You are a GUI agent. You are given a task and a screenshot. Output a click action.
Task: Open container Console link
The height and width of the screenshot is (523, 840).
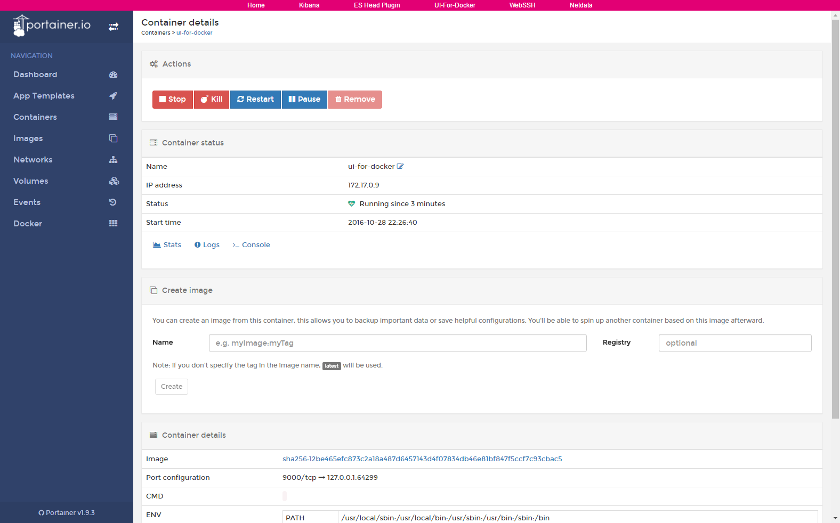(251, 245)
